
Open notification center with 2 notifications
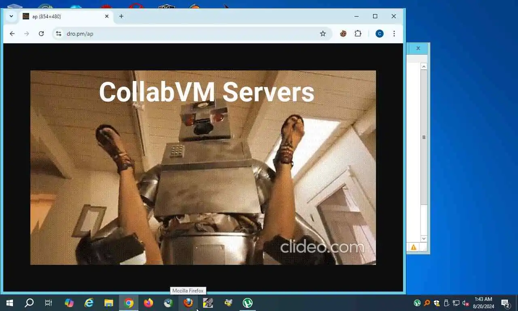tap(505, 303)
